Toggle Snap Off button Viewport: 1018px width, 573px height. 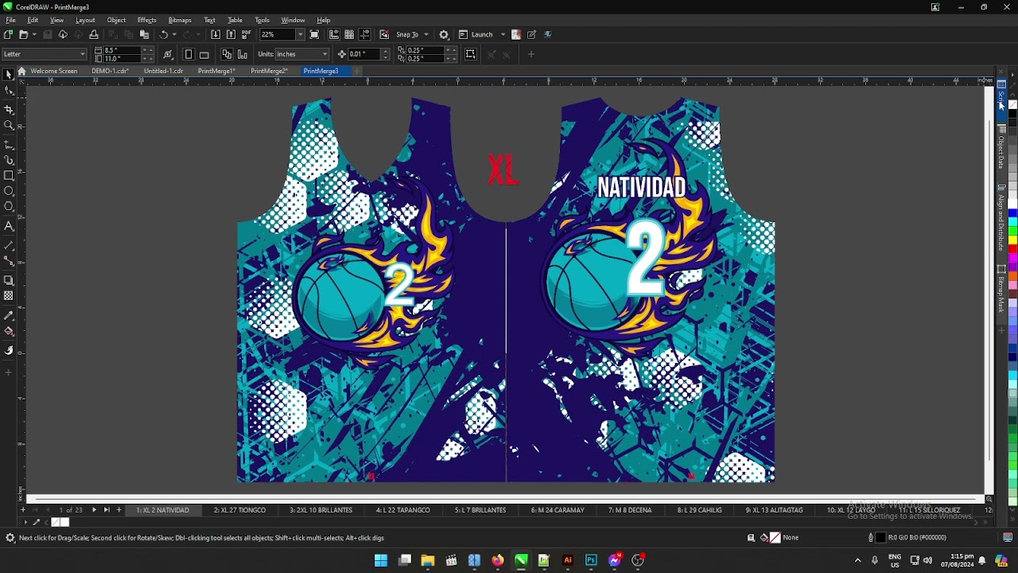(x=384, y=34)
